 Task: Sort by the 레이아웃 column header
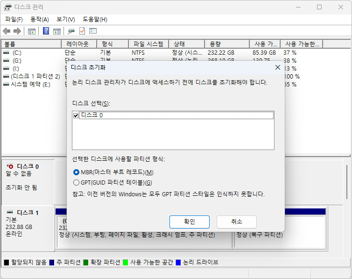pos(79,44)
